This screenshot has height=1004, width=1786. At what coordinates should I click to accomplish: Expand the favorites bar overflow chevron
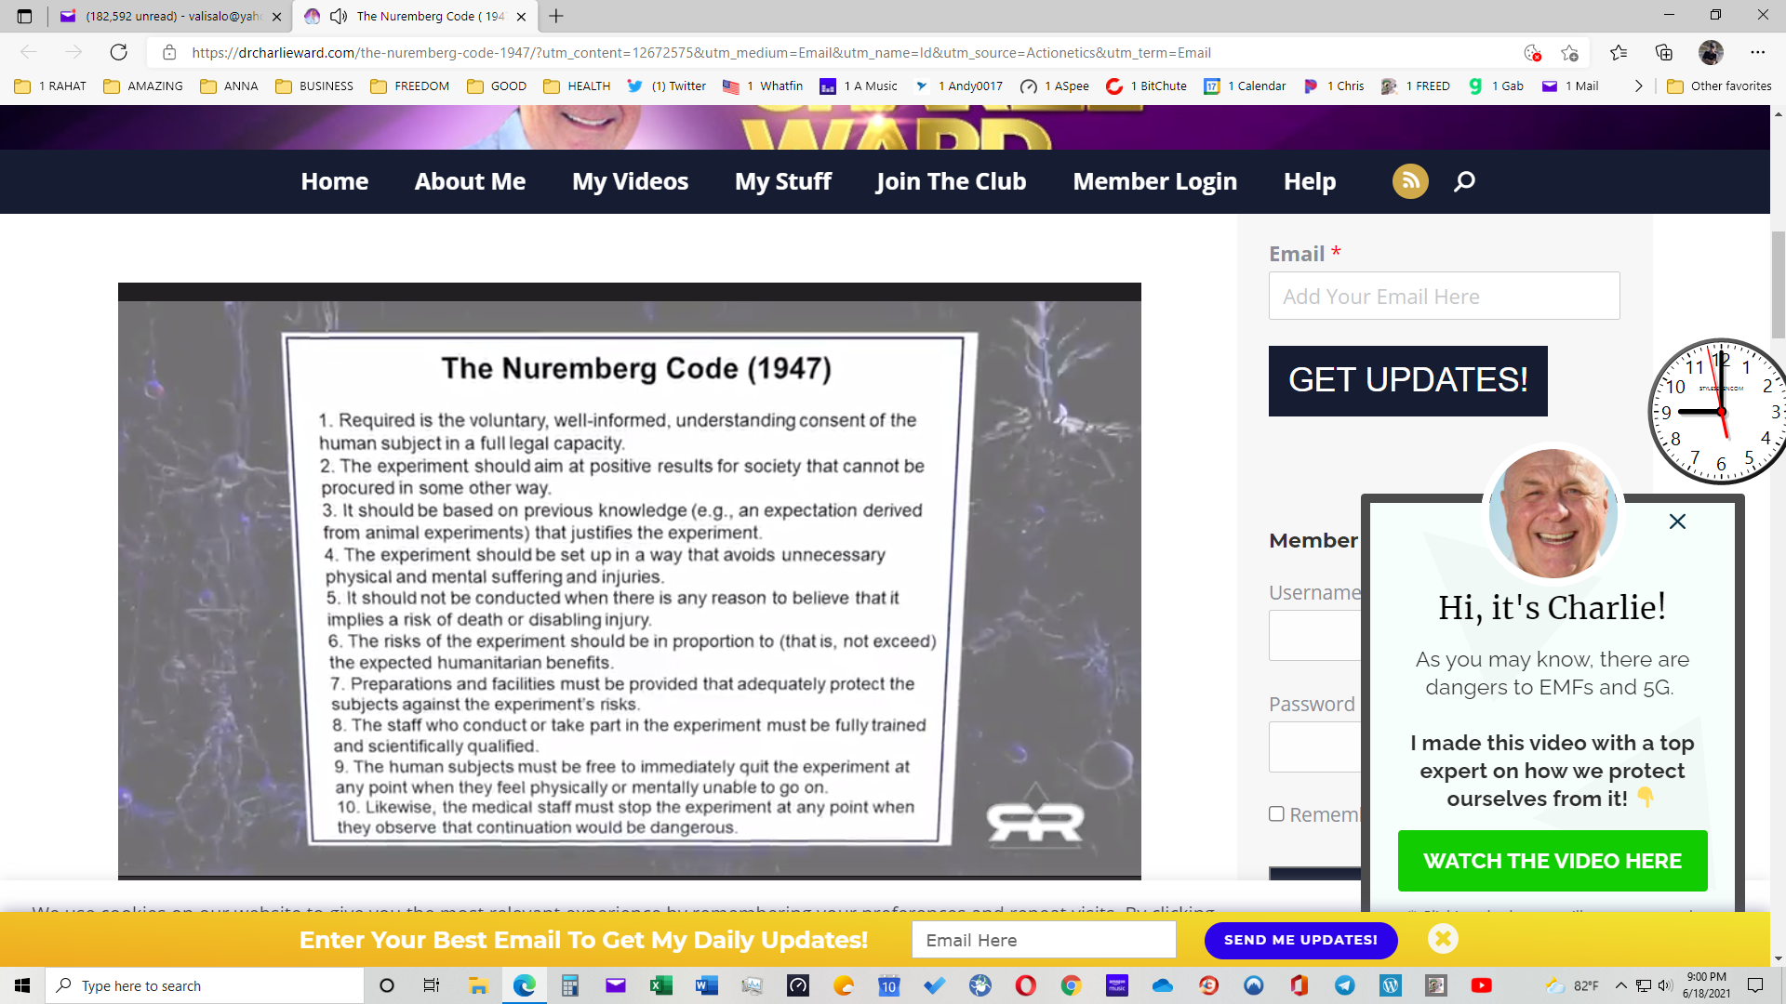pos(1639,86)
